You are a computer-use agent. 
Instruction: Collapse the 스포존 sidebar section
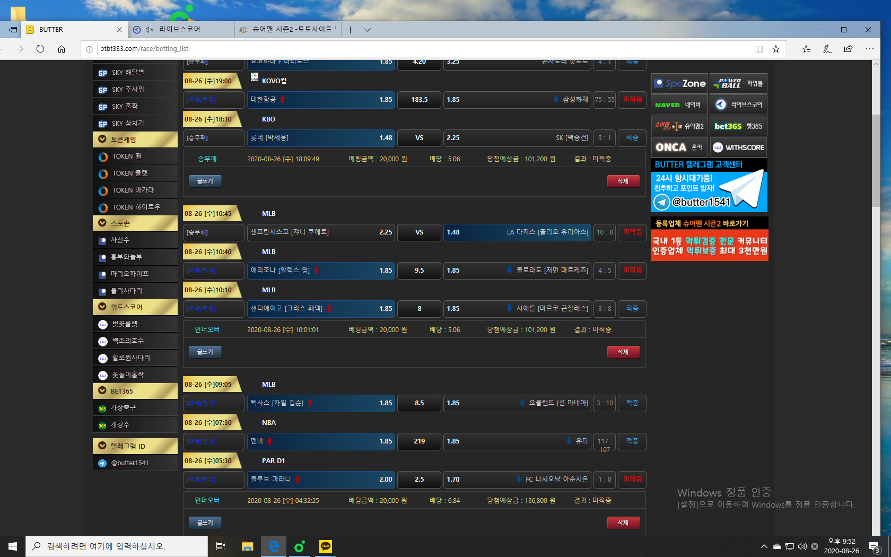click(102, 223)
